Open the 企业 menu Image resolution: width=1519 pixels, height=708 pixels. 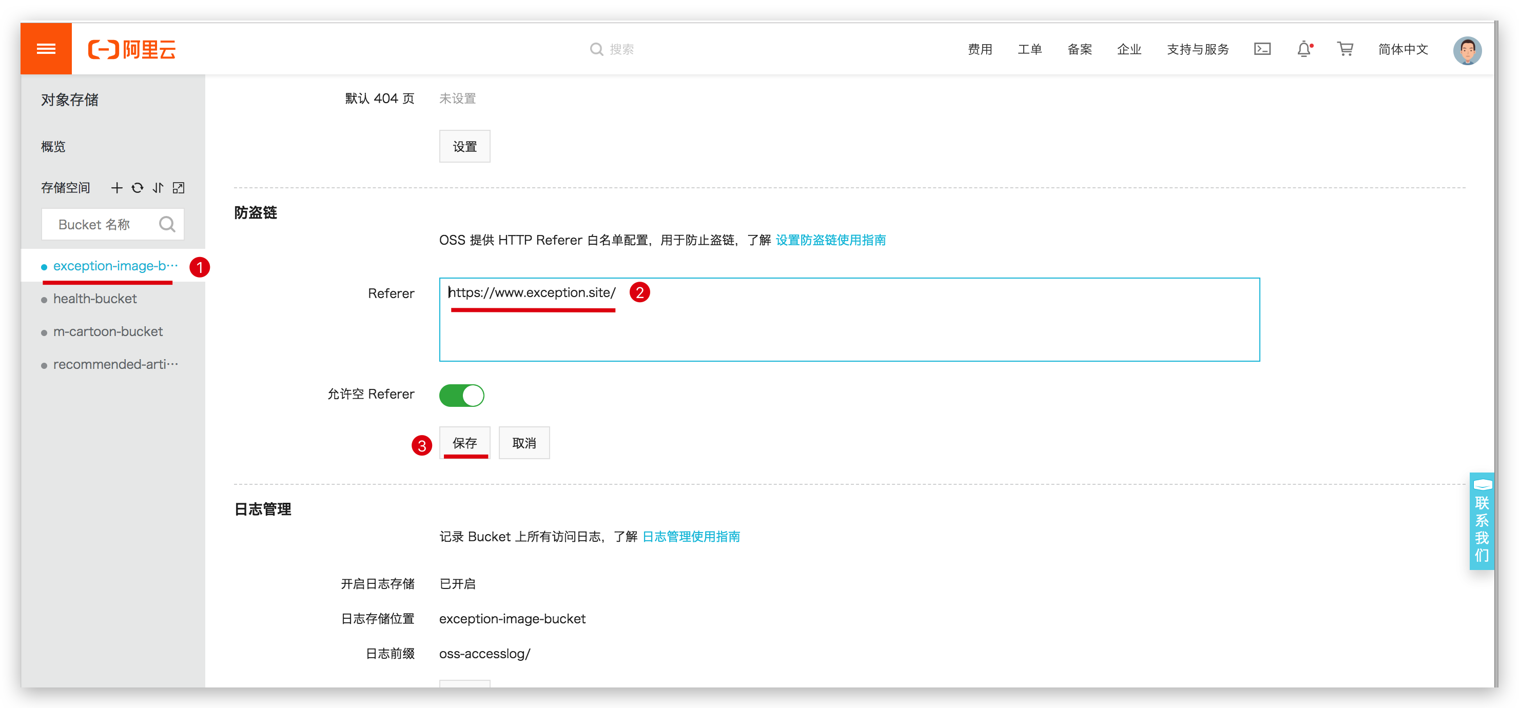[1129, 50]
